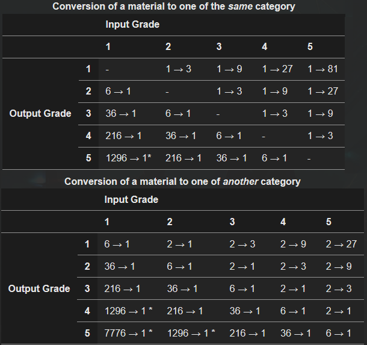This screenshot has width=367, height=345.
Task: Select the 2 → 9 cell in output grade 2 row
Action: tap(339, 266)
